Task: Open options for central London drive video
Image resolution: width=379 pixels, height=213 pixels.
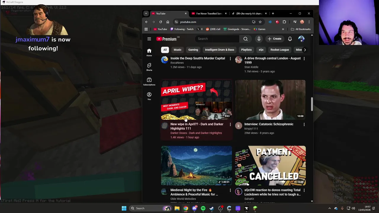Action: coord(304,59)
